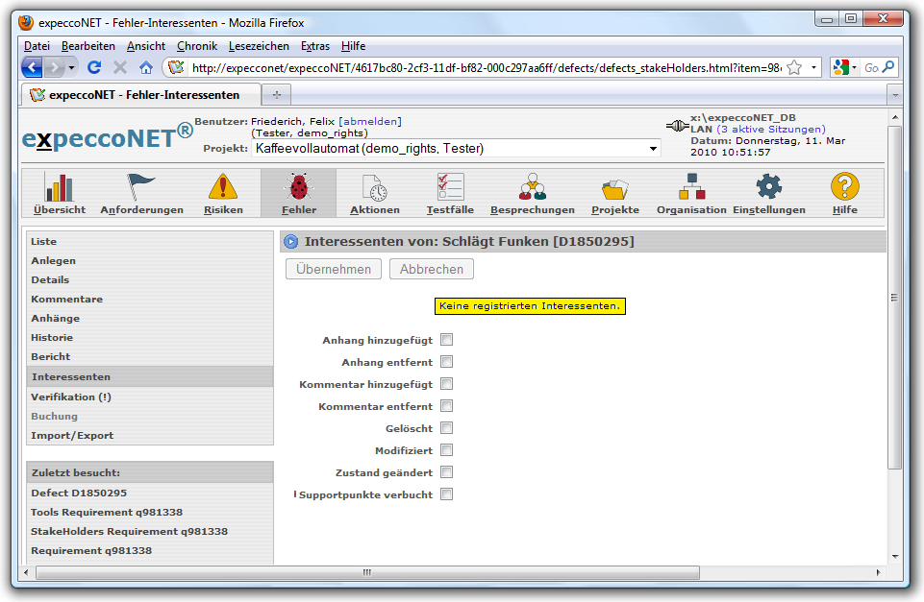Select the Aktionen clock document icon
Viewport: 924px width, 602px height.
click(374, 188)
